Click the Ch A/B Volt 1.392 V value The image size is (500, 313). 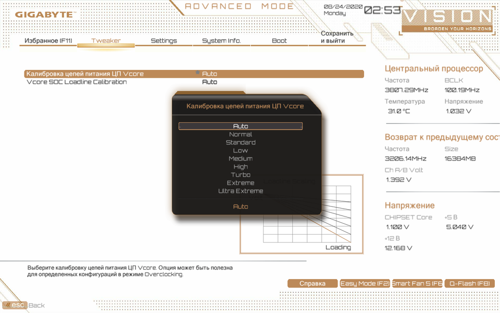click(398, 180)
